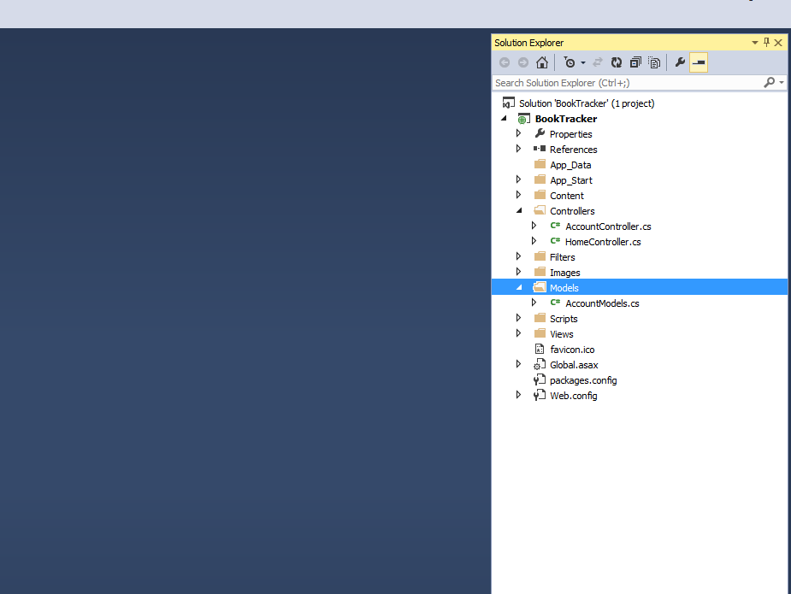Click the Home icon in Solution Explorer toolbar
Viewport: 791px width, 594px height.
[x=542, y=62]
